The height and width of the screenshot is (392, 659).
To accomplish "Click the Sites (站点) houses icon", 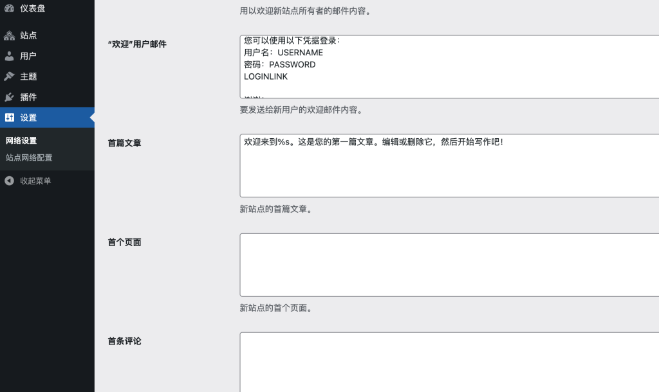I will click(x=10, y=35).
